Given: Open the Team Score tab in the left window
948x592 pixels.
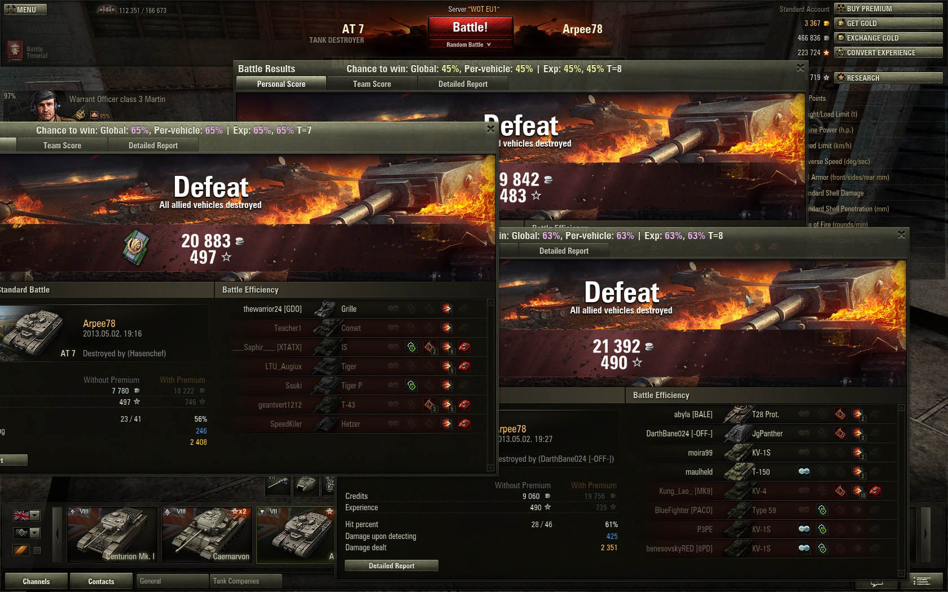Looking at the screenshot, I should (x=62, y=145).
